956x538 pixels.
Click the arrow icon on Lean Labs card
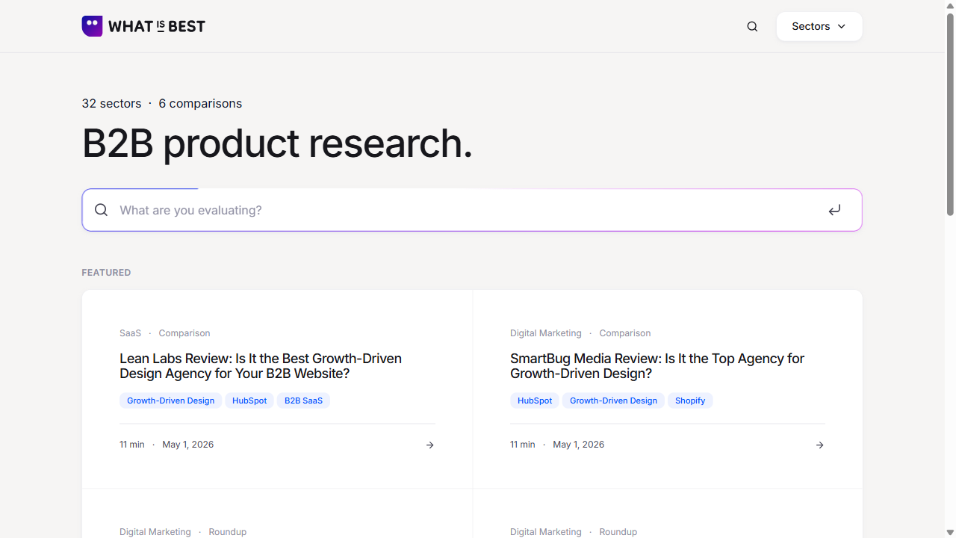429,445
